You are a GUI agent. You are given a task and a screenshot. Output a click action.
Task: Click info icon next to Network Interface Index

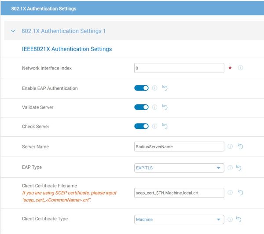[x=241, y=68]
